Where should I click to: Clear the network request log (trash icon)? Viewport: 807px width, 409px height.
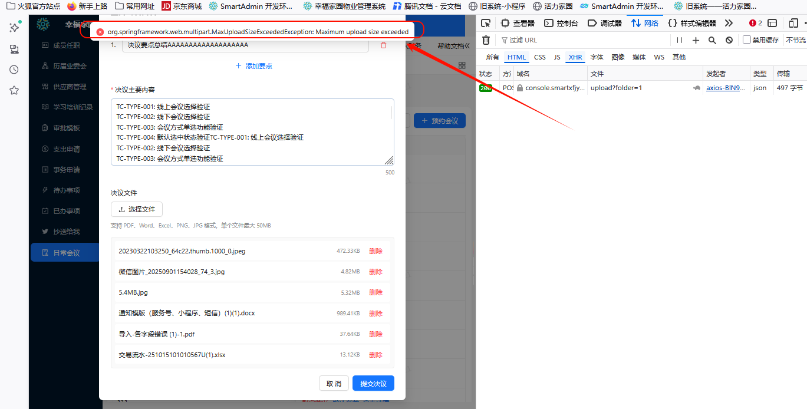pyautogui.click(x=486, y=40)
